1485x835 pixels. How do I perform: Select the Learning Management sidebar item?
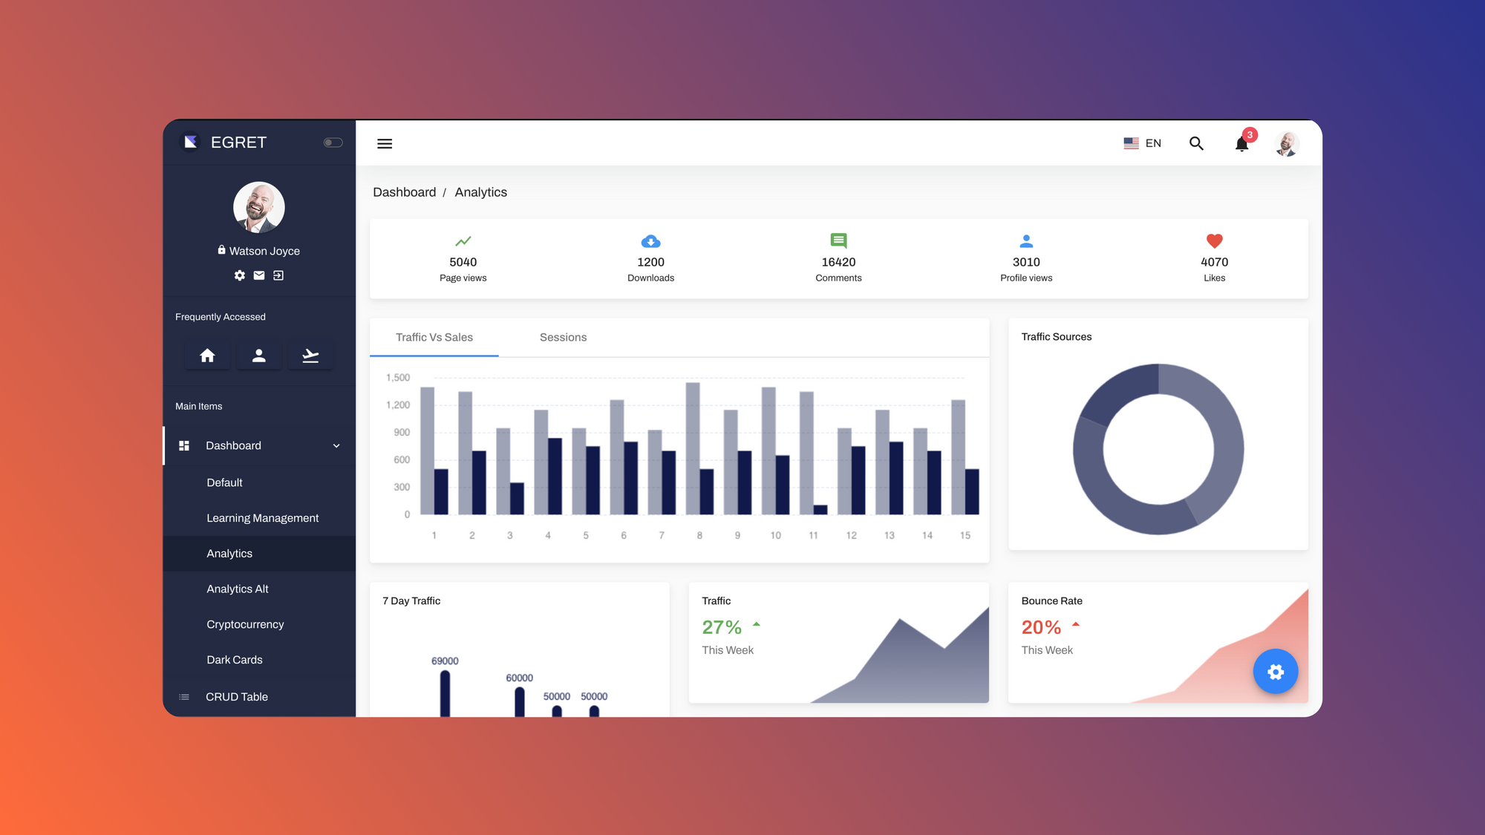262,518
